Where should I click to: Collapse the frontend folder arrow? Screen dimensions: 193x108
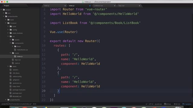pos(6,23)
